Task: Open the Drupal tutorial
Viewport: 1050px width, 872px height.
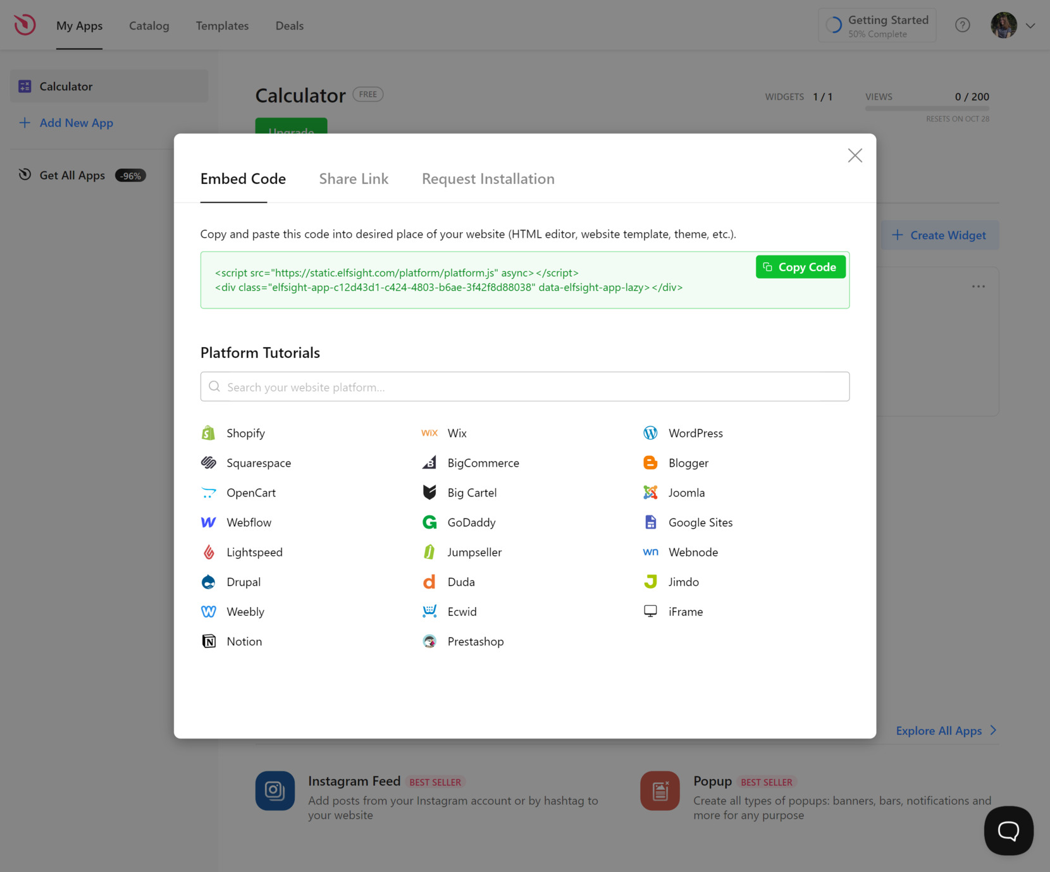Action: (244, 582)
